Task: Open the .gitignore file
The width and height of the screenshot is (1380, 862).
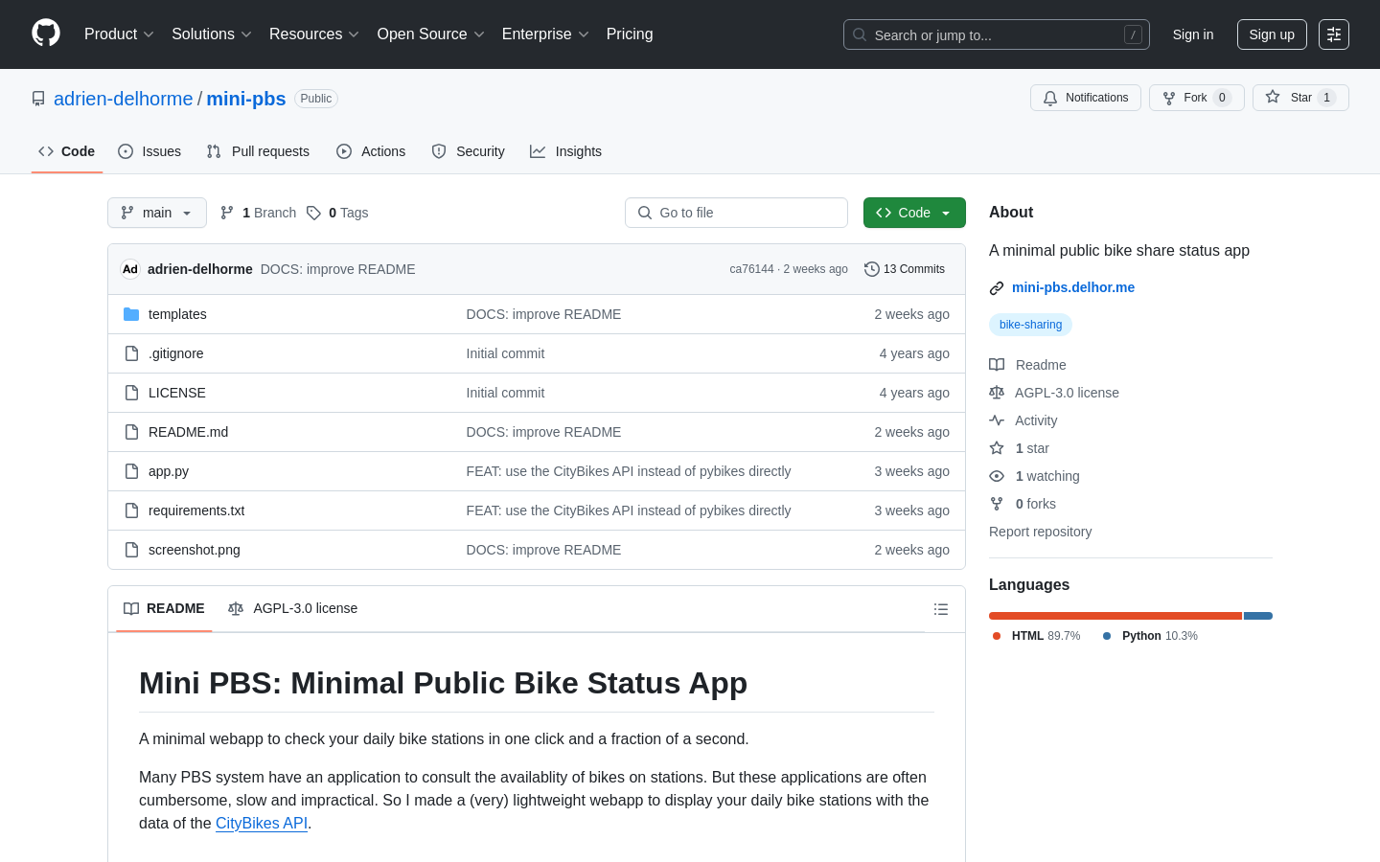Action: click(x=175, y=353)
